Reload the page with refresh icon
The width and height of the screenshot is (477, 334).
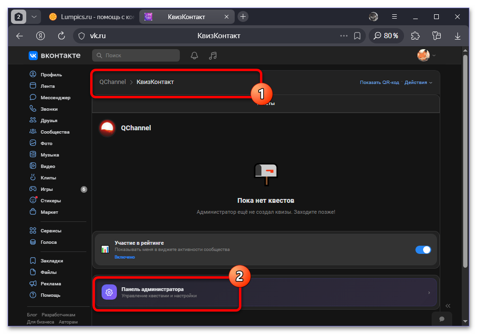point(62,36)
